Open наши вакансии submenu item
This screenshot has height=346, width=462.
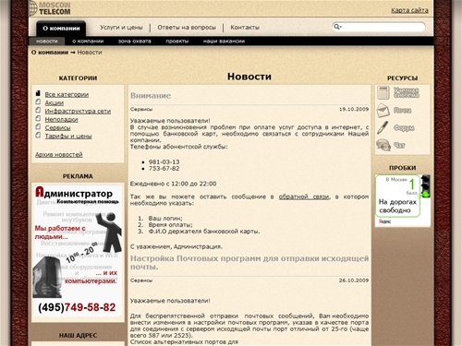click(224, 42)
